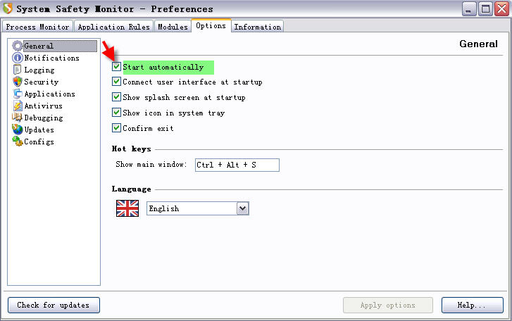
Task: Click the Security shield icon
Action: (18, 82)
